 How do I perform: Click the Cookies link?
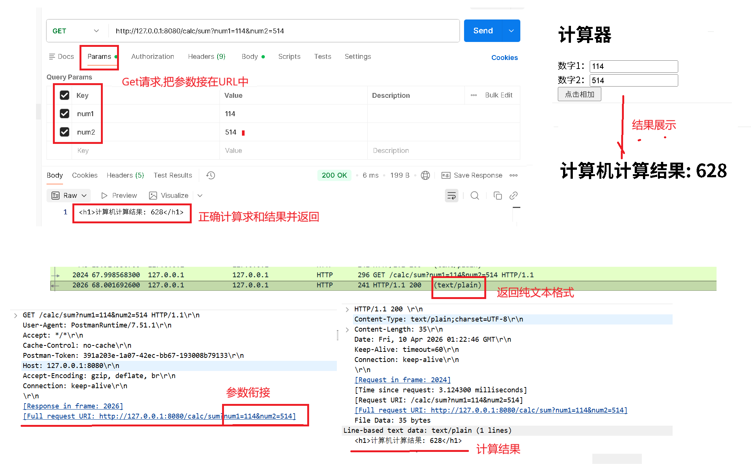[504, 58]
